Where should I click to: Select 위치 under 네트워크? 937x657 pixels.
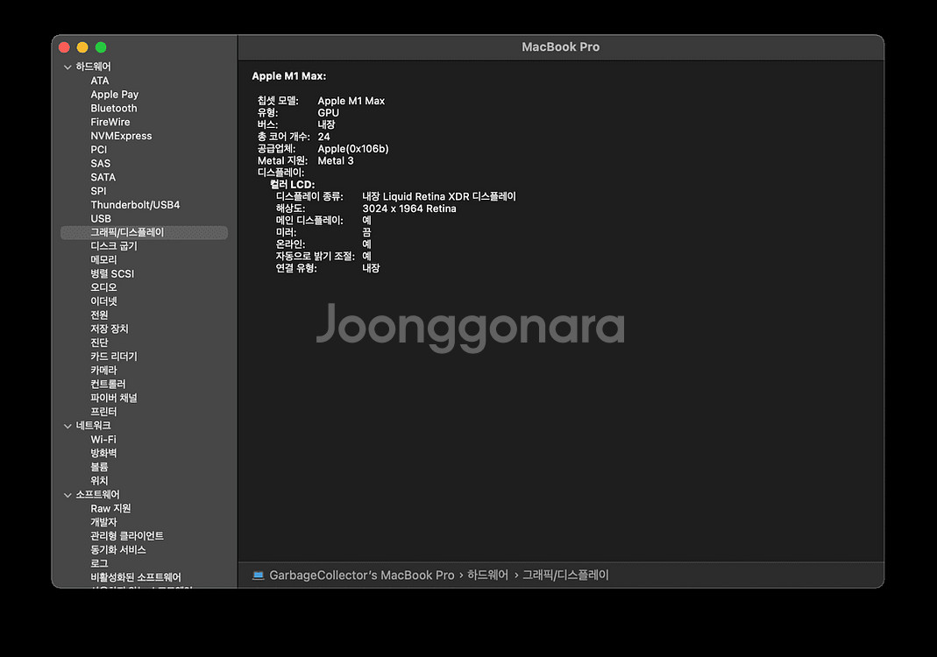99,480
